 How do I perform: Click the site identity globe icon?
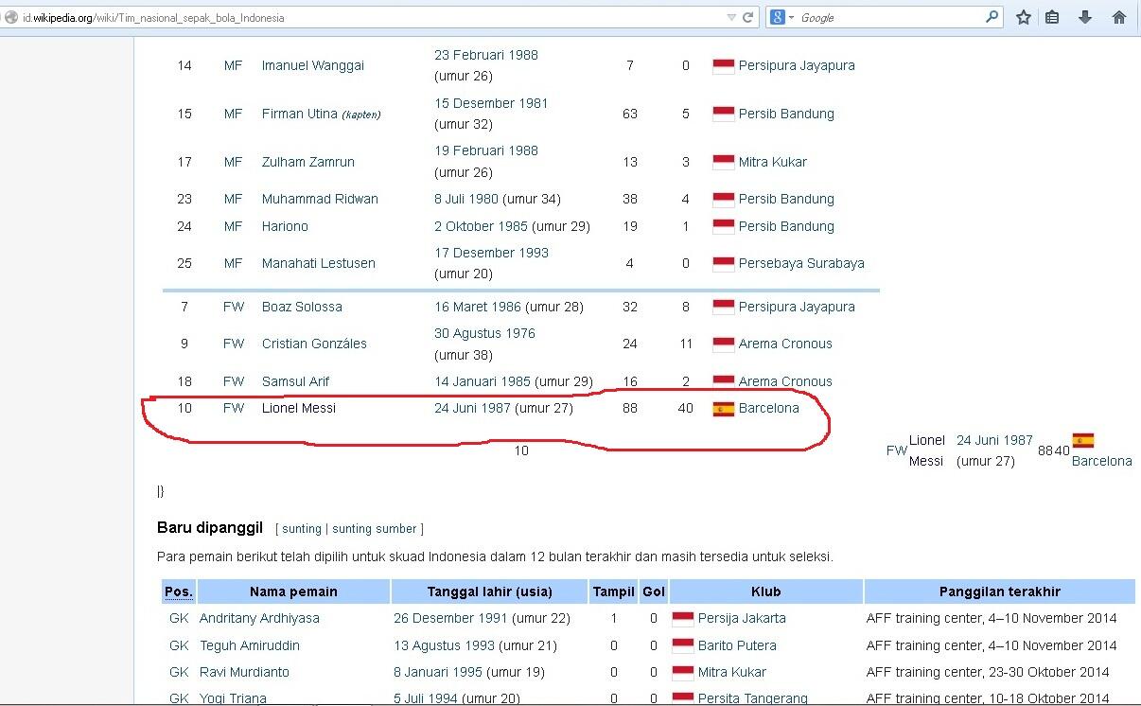coord(11,17)
